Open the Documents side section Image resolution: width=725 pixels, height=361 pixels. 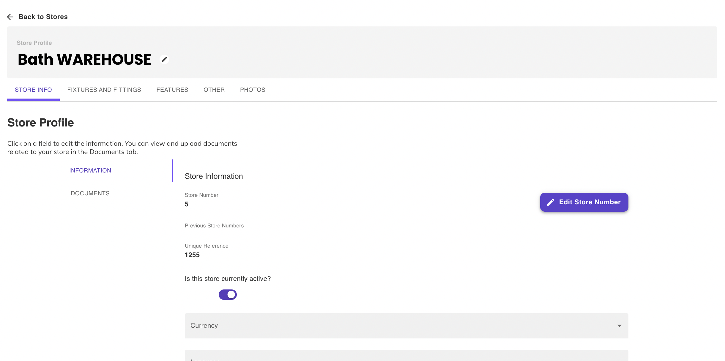pyautogui.click(x=90, y=193)
